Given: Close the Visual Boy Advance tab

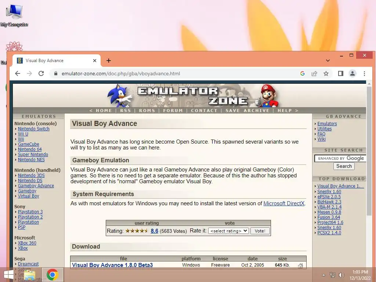Looking at the screenshot, I should click(x=95, y=61).
